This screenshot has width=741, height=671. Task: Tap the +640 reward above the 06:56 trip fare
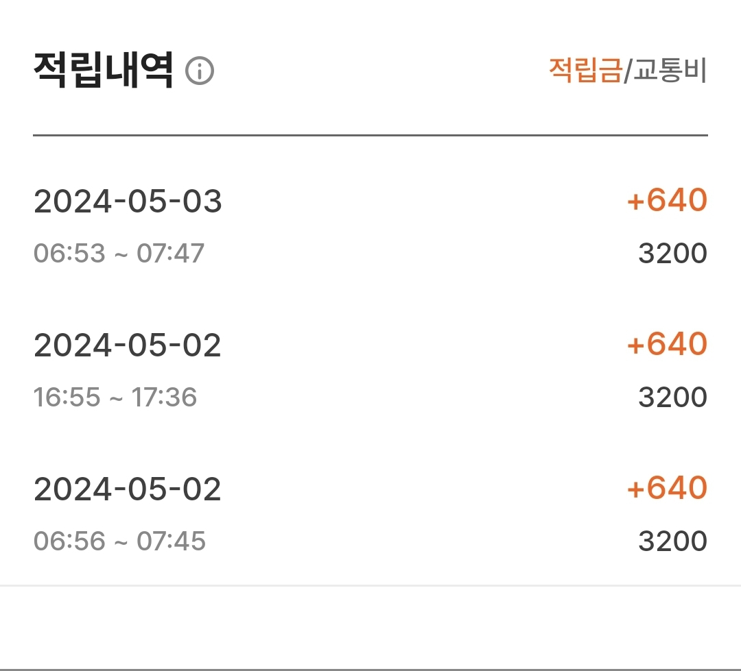(666, 488)
